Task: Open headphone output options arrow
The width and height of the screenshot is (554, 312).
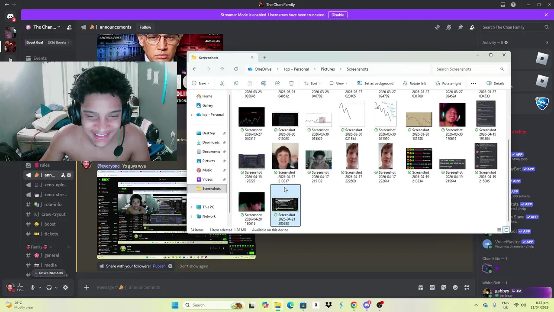Action: tap(56, 287)
